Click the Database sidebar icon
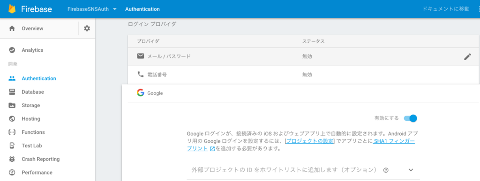 coord(12,92)
